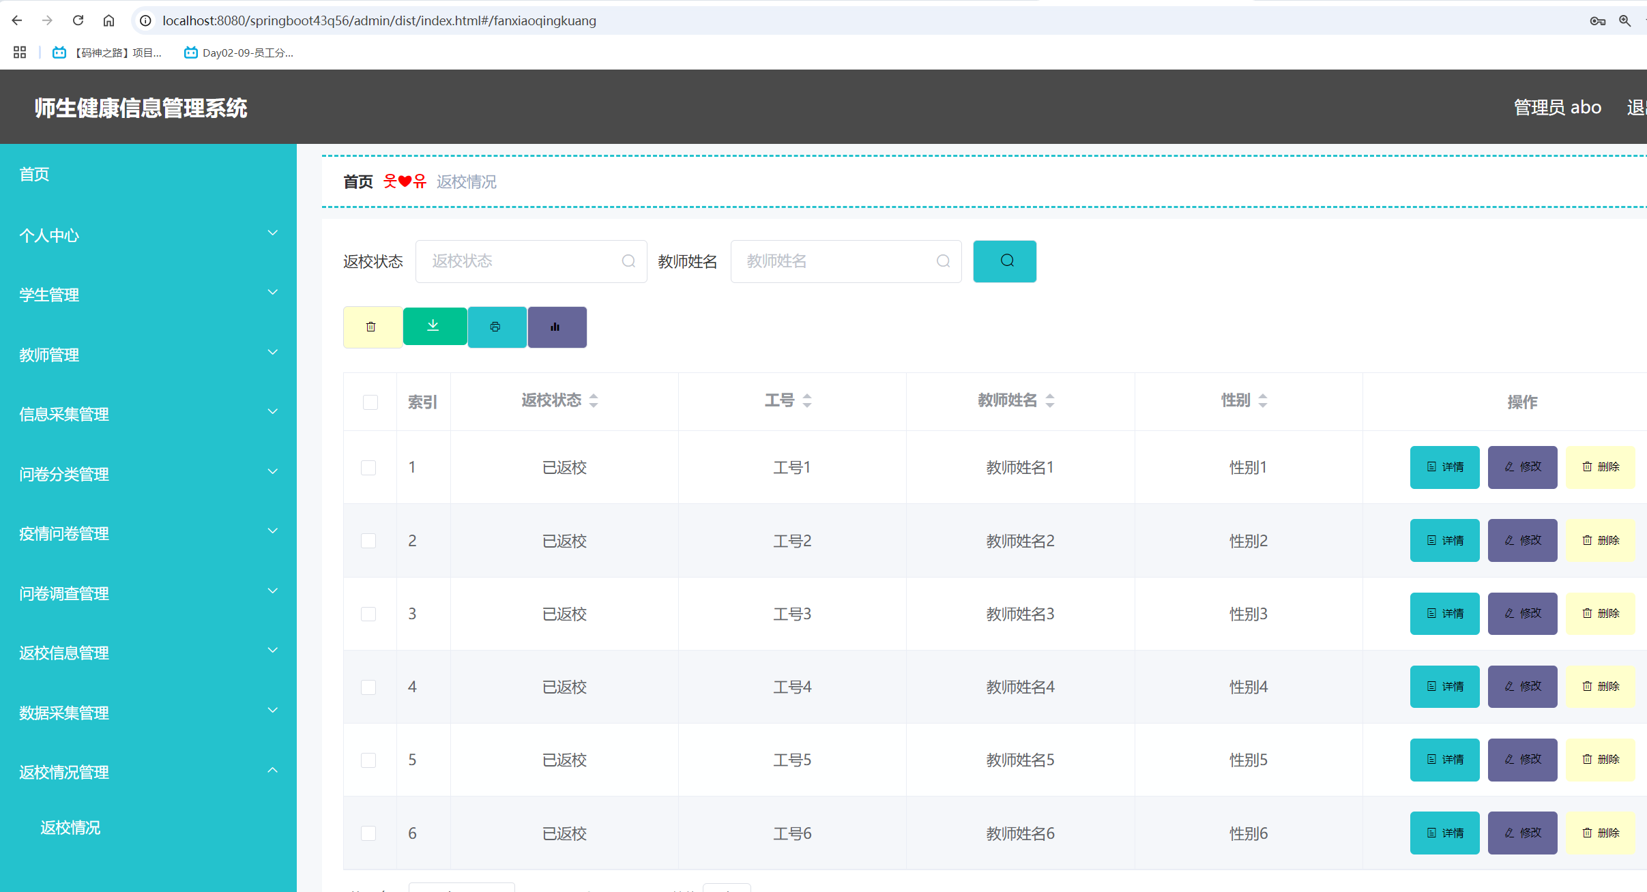Click 详情 button for 教师姓名2 row

(1444, 541)
